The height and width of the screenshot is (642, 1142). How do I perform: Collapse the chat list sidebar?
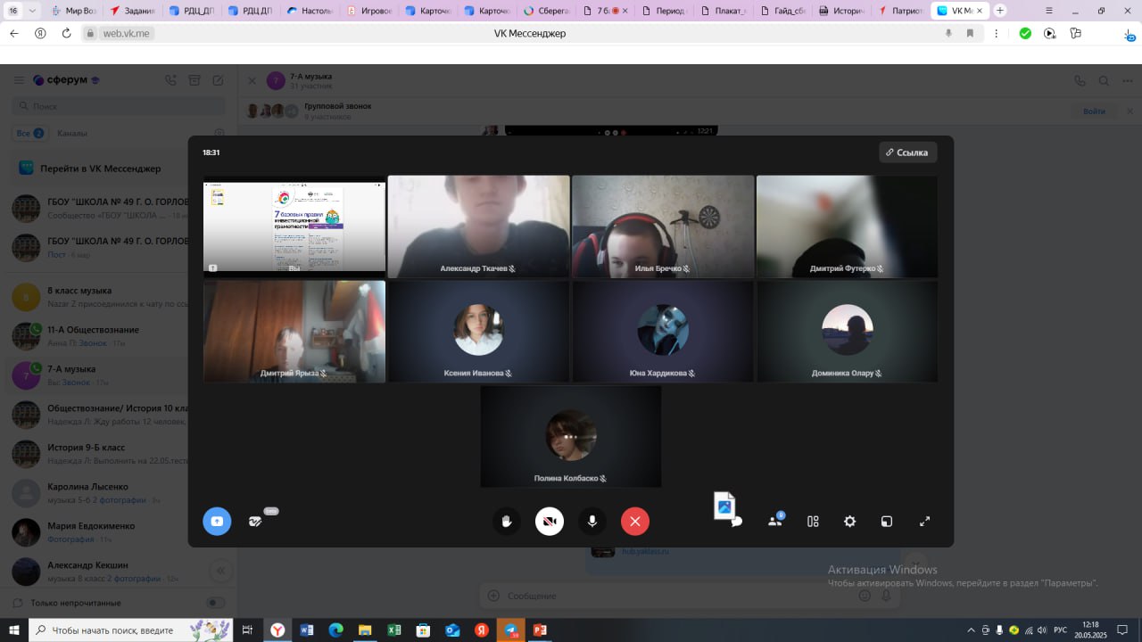[x=220, y=571]
